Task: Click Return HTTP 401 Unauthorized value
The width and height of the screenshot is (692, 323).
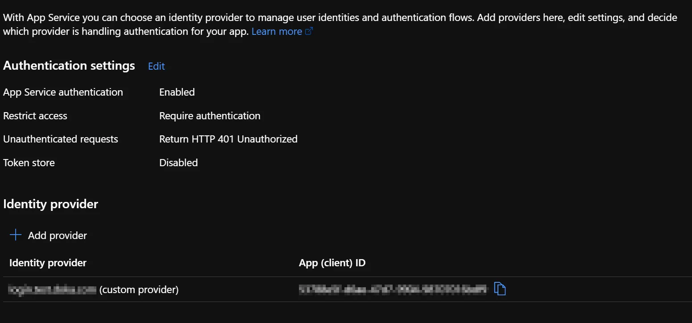Action: [228, 139]
